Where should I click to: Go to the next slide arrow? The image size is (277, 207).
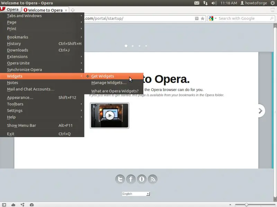[x=261, y=111]
